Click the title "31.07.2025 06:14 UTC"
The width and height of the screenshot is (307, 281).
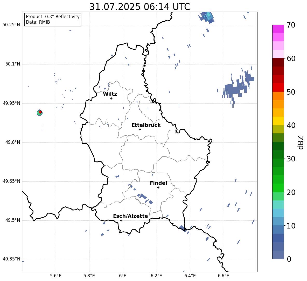click(x=139, y=7)
